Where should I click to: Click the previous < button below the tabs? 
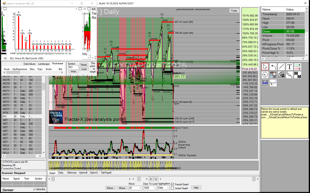pos(151,179)
